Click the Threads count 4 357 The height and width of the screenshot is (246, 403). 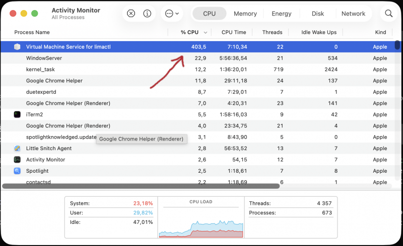point(324,203)
